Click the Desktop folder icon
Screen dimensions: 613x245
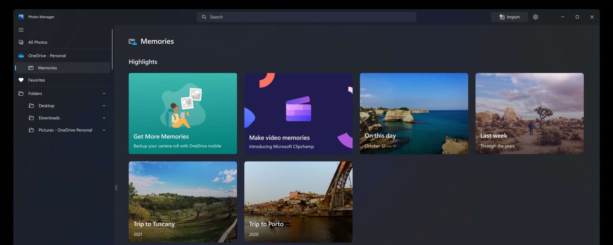(x=31, y=106)
